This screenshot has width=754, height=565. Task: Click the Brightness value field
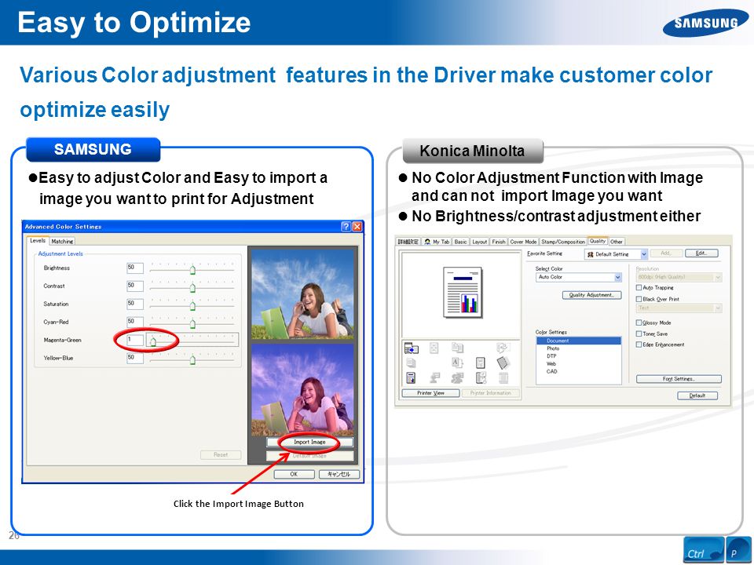pos(135,268)
